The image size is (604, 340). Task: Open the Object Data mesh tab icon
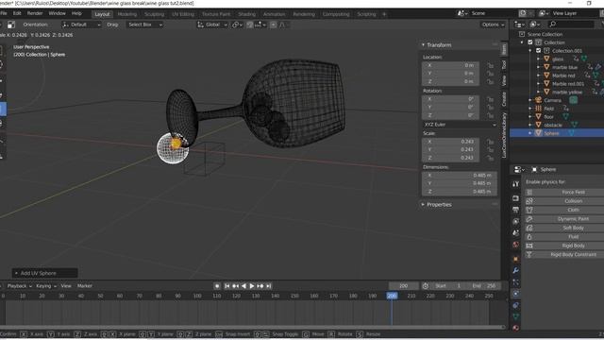515,316
